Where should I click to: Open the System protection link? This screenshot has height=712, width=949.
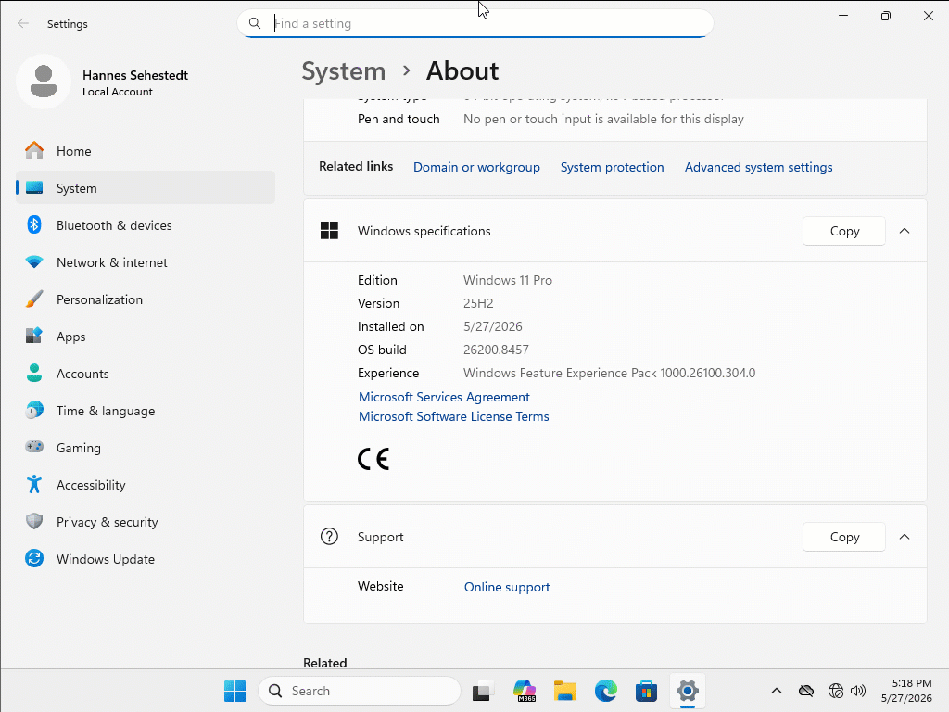point(612,167)
